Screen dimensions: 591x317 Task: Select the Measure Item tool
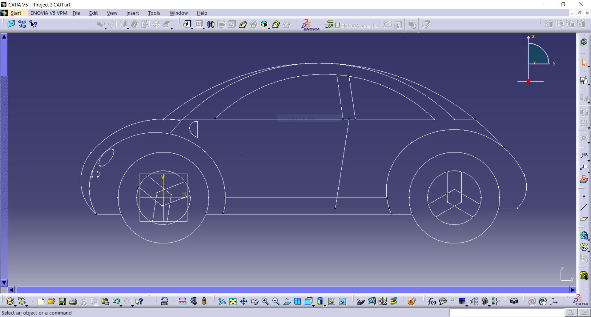194,301
